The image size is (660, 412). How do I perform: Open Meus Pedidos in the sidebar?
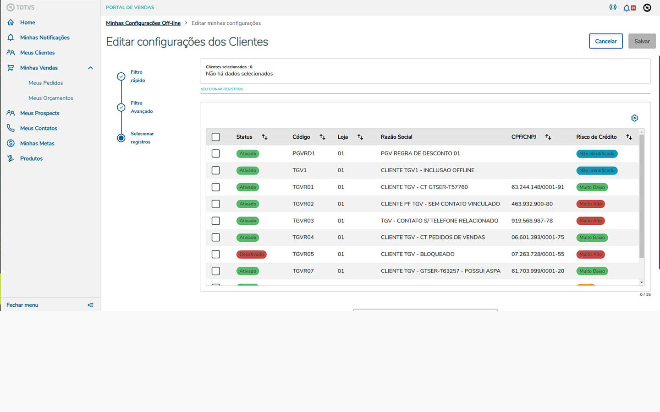(x=45, y=83)
